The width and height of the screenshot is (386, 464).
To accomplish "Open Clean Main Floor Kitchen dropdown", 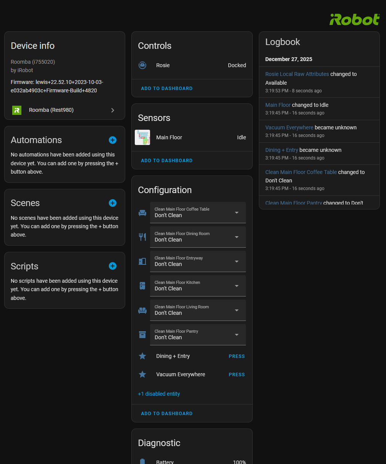I will coord(198,286).
